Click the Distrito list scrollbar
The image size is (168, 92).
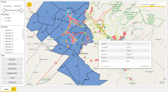[x=23, y=34]
